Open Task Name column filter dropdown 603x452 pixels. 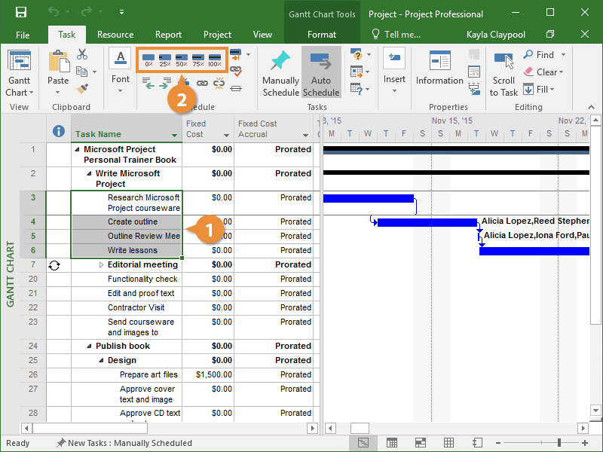click(x=175, y=136)
